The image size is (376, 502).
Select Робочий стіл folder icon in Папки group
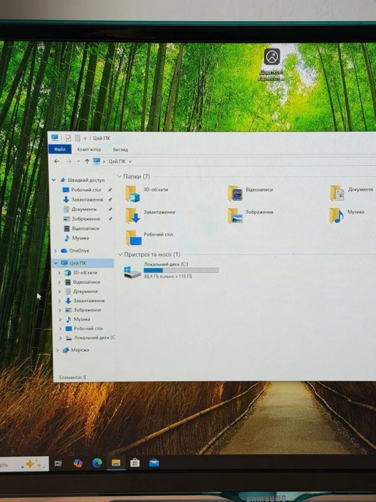click(x=133, y=238)
